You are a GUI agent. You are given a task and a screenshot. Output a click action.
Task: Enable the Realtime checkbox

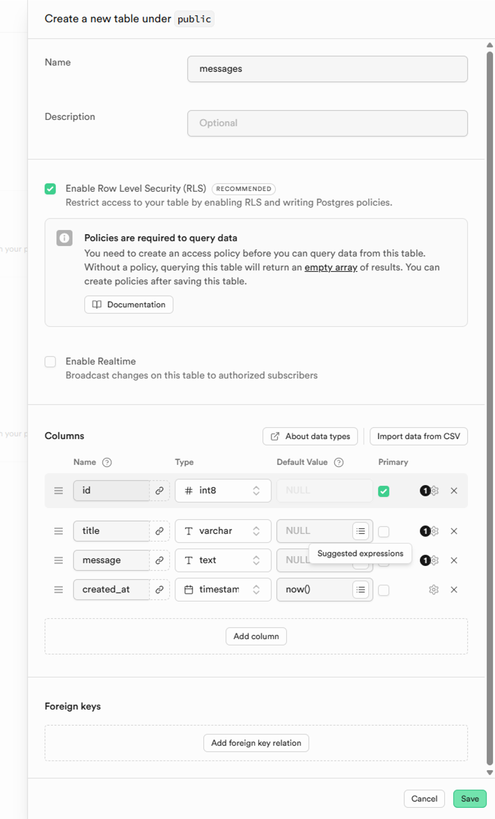[50, 362]
